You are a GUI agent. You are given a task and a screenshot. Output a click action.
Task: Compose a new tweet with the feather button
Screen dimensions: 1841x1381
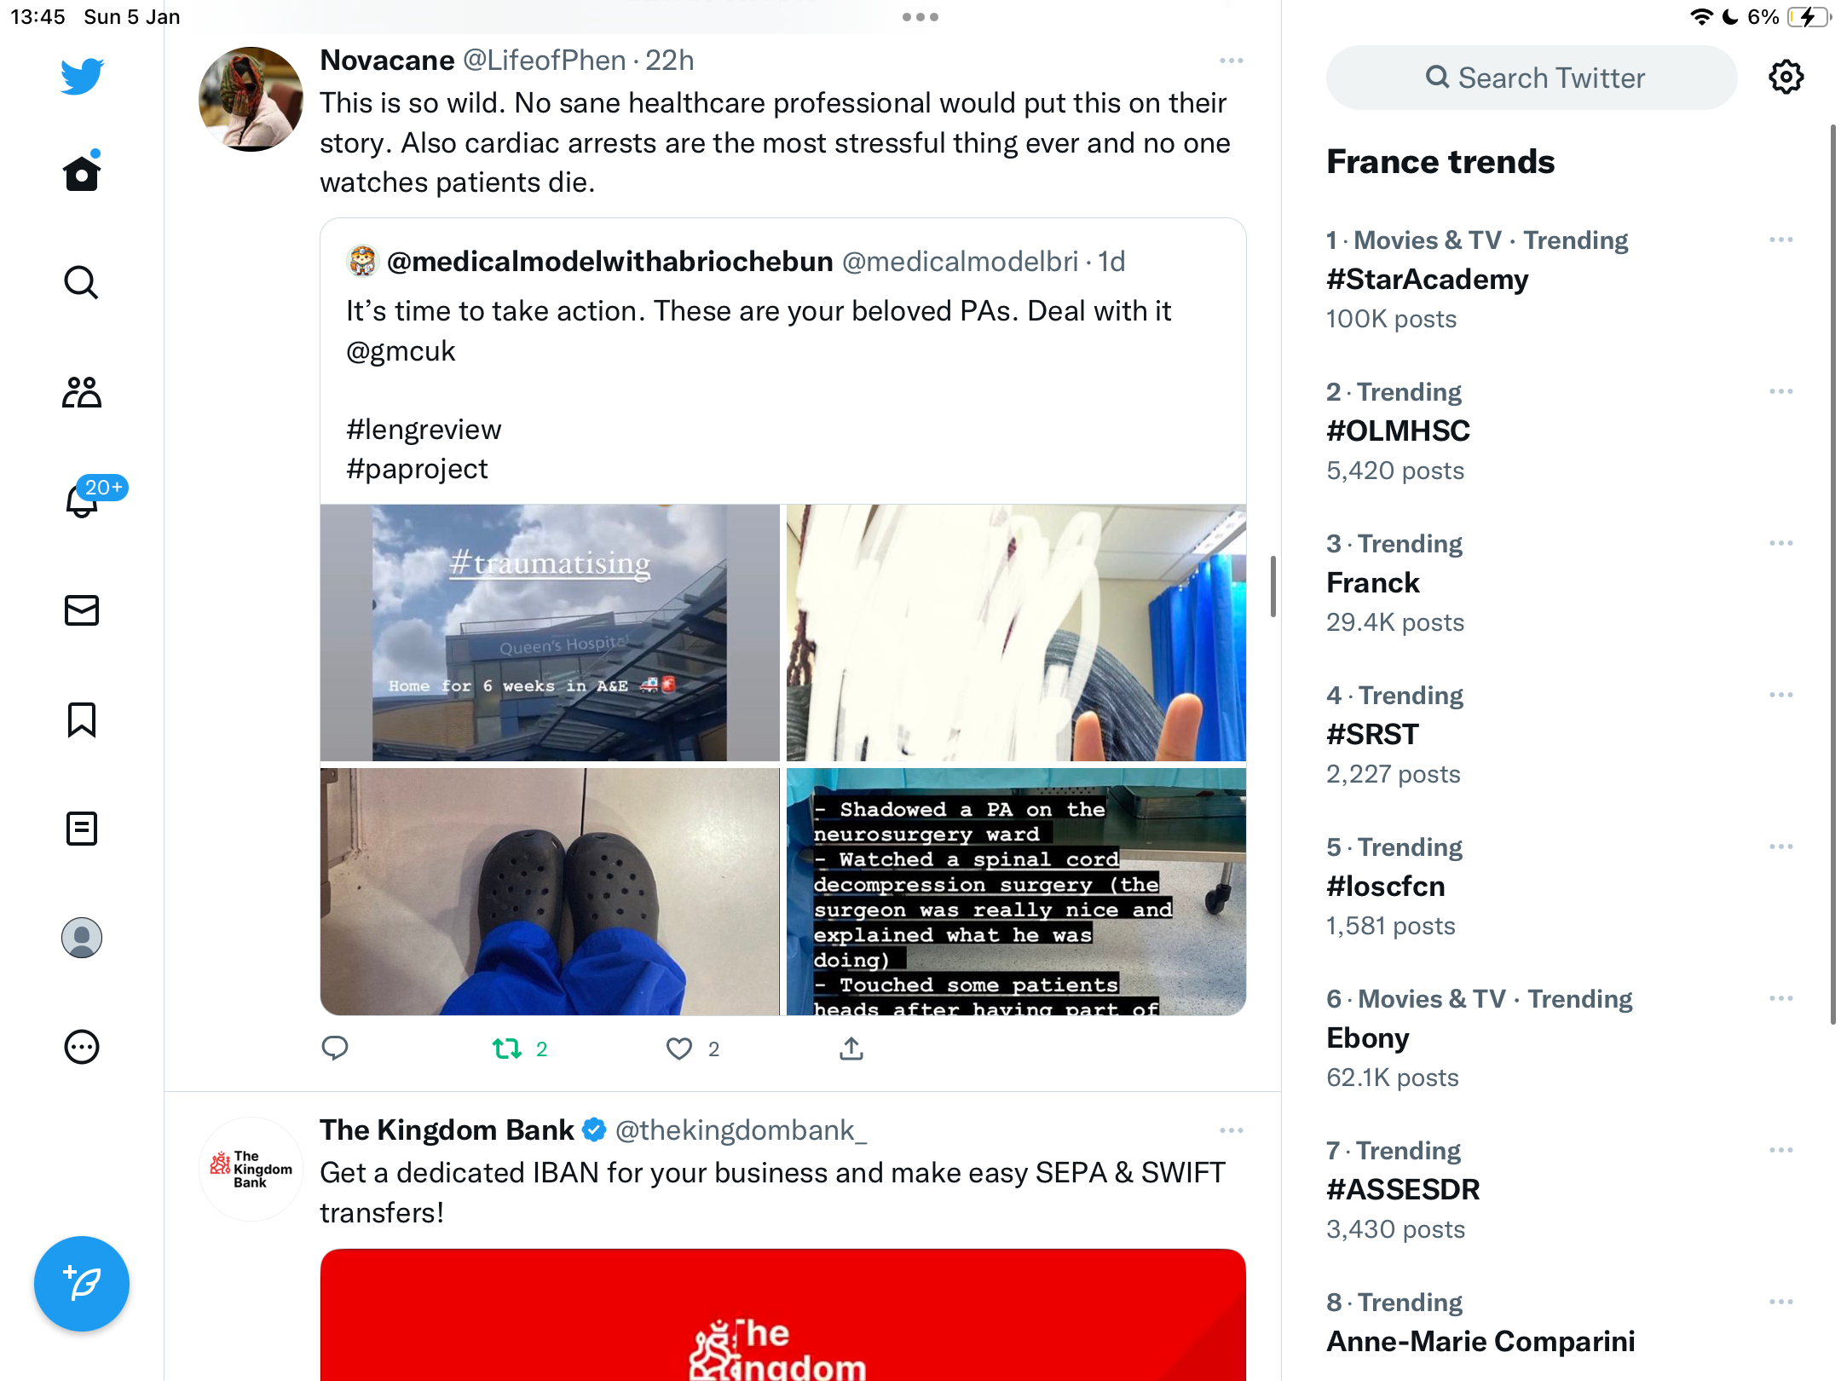(82, 1284)
